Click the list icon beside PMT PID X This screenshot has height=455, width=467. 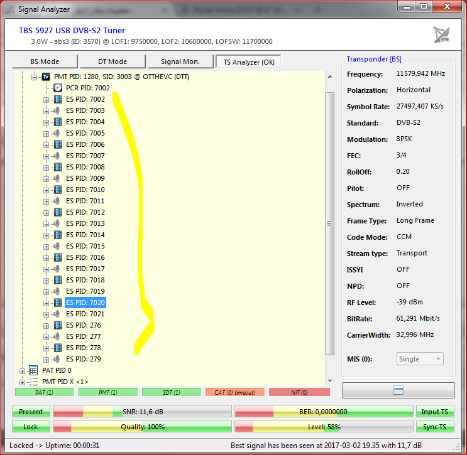(x=34, y=382)
